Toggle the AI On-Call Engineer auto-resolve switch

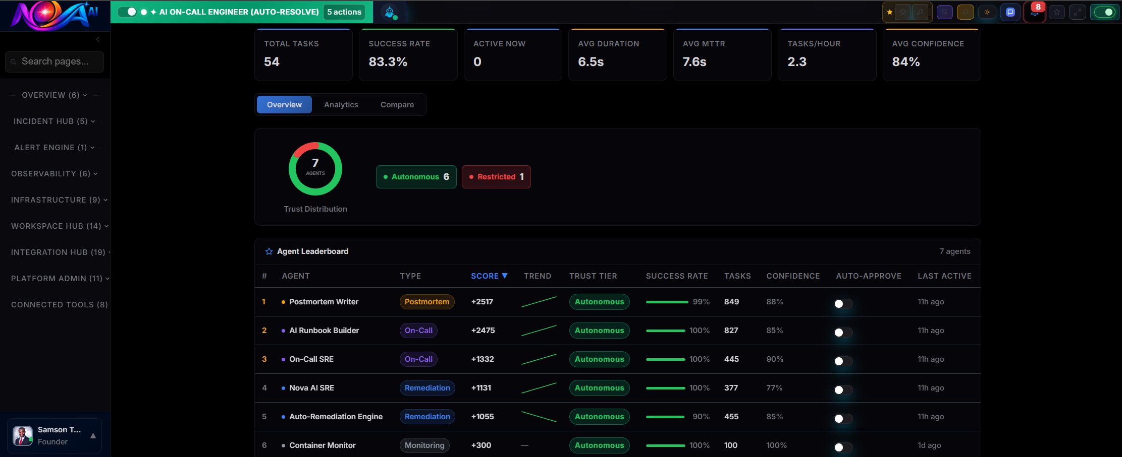[x=126, y=12]
